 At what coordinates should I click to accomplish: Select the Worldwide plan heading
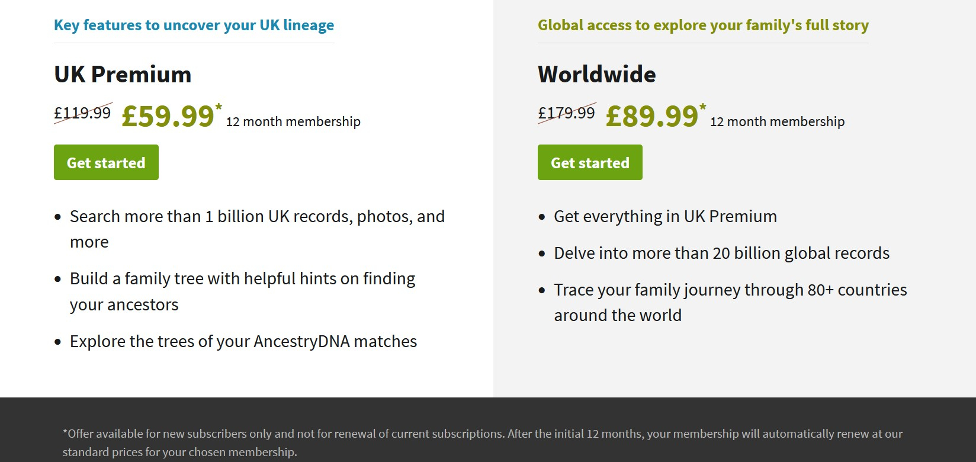pos(597,75)
